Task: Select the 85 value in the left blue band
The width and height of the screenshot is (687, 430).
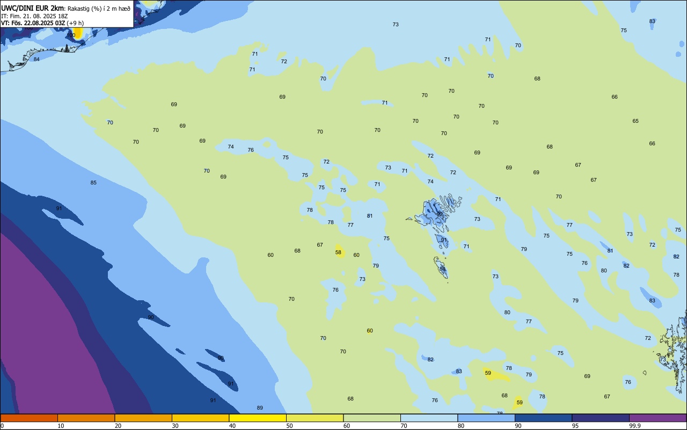Action: click(93, 183)
